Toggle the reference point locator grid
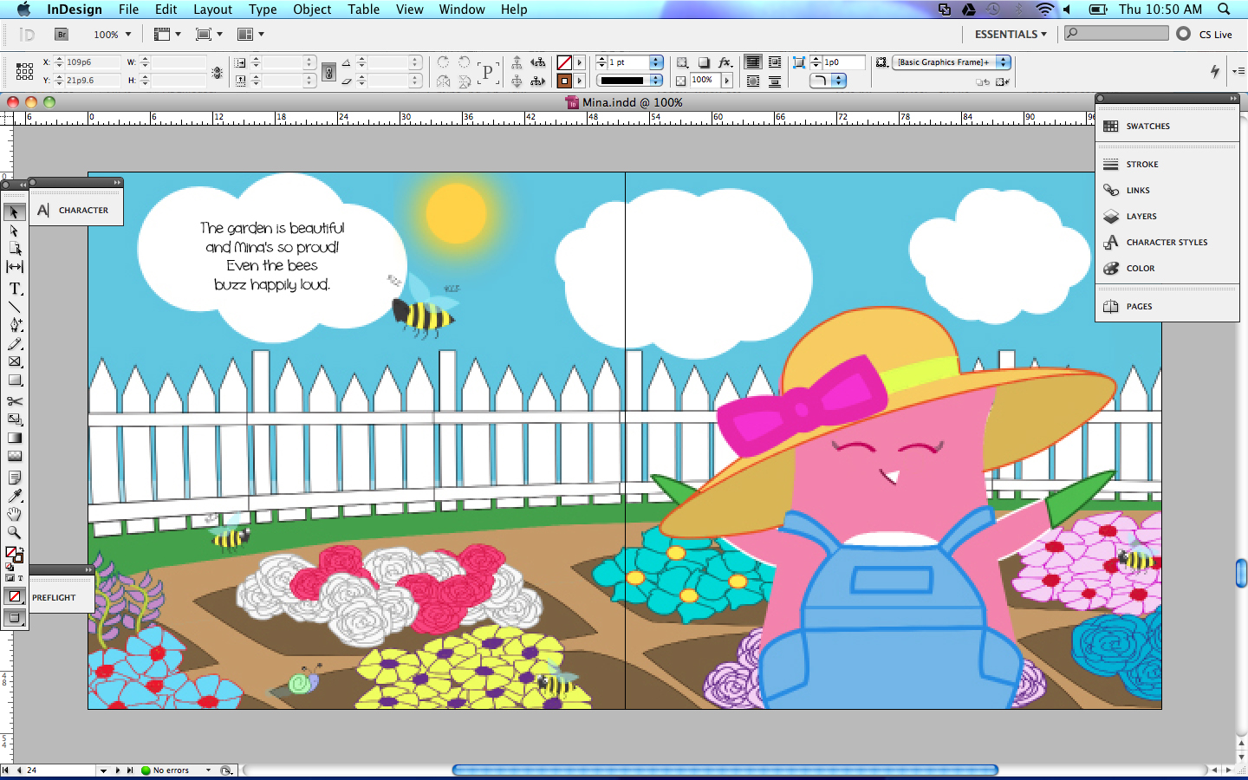Viewport: 1248px width, 780px height. [24, 71]
